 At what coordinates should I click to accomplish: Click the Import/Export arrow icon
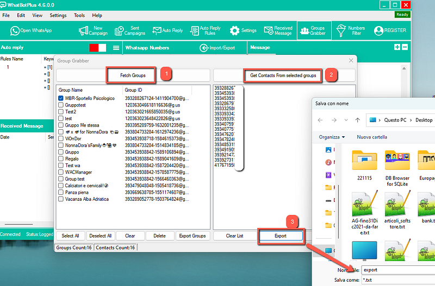click(x=204, y=48)
